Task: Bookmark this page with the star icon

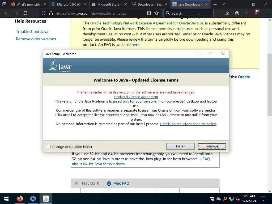Action: click(x=156, y=13)
